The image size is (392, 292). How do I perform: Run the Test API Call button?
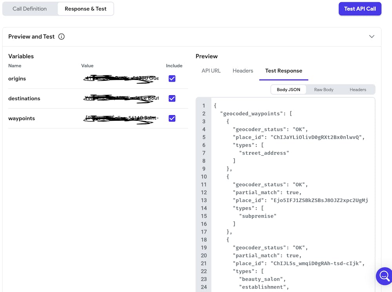click(360, 9)
